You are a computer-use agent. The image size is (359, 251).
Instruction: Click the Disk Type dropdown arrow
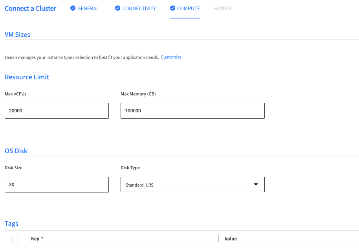point(256,184)
